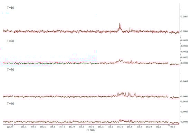190x133 pixels.
Task: Click the 166.0 x-axis tick label
Action: (x=91, y=127)
